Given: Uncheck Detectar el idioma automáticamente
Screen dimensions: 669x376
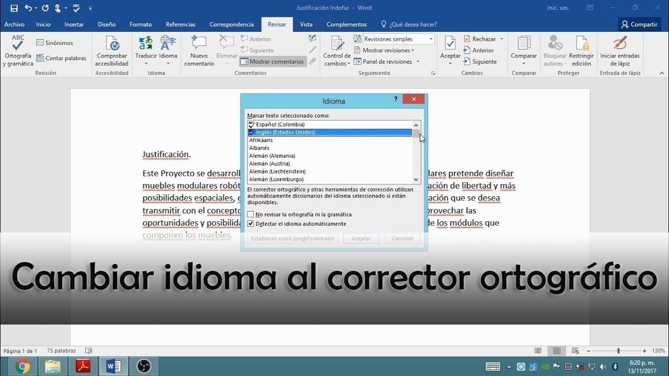Looking at the screenshot, I should click(x=251, y=224).
